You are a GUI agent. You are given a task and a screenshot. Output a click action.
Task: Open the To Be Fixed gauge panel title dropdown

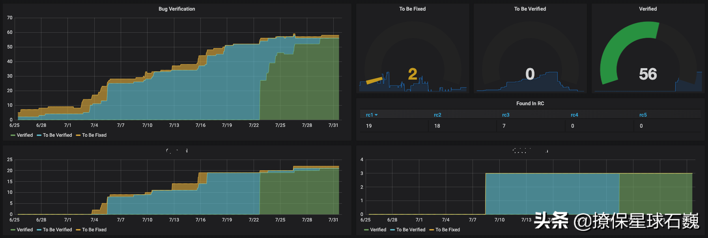(x=412, y=9)
